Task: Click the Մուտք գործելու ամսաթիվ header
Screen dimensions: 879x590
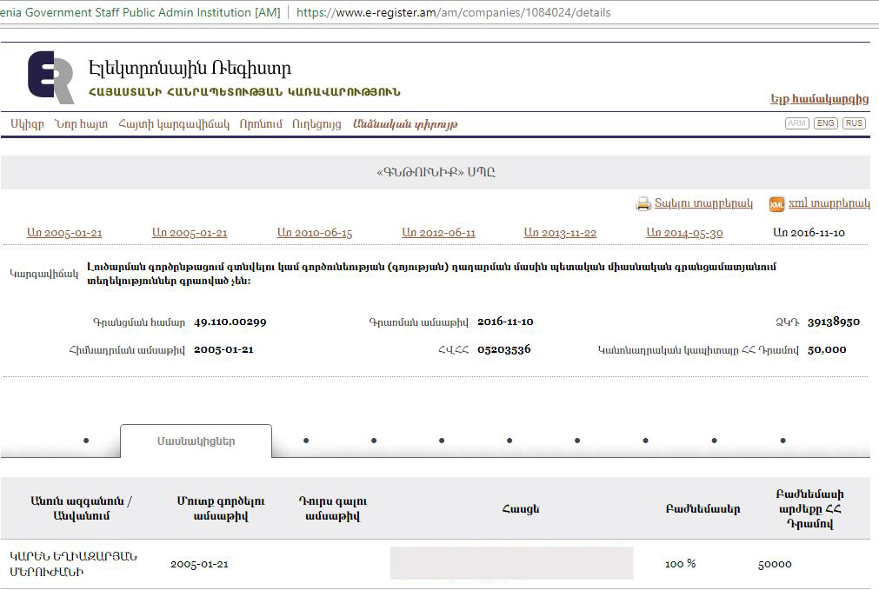Action: pyautogui.click(x=221, y=508)
